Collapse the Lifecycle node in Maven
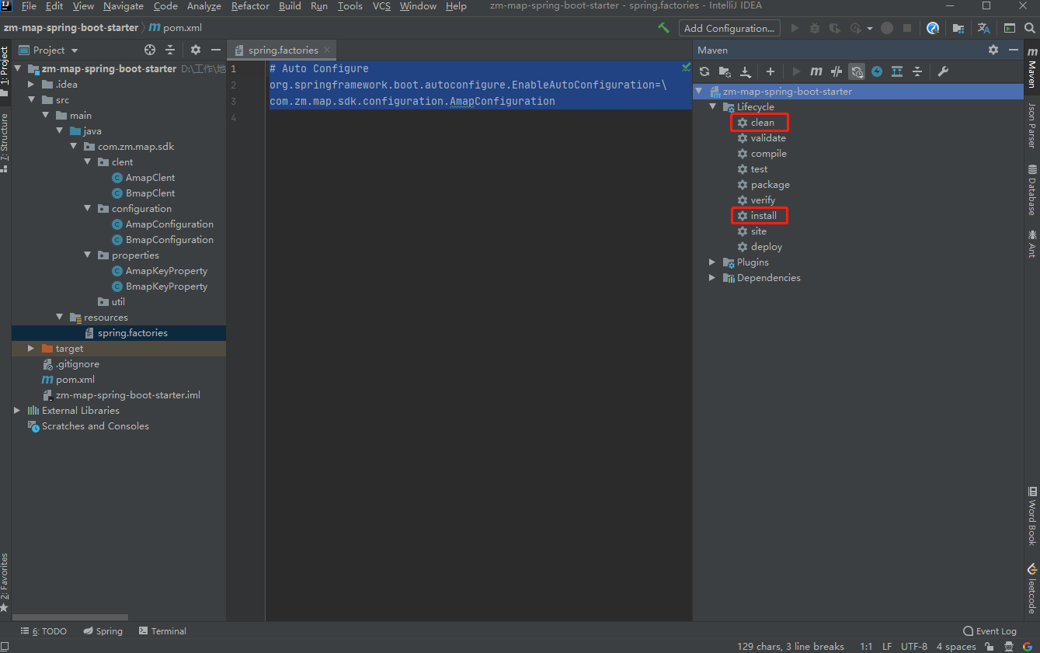This screenshot has width=1040, height=653. click(712, 107)
